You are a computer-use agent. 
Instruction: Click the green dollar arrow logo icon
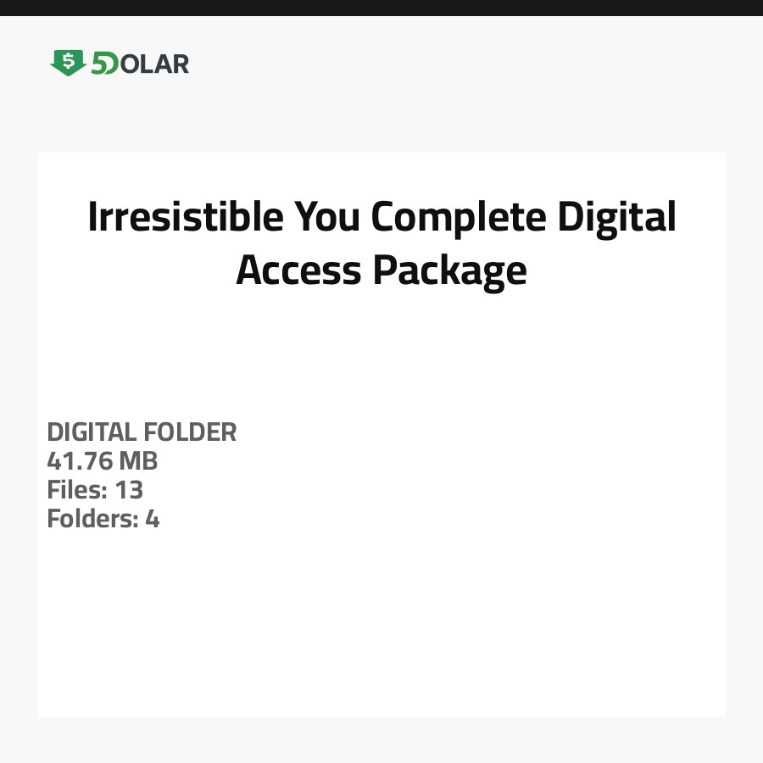(68, 63)
